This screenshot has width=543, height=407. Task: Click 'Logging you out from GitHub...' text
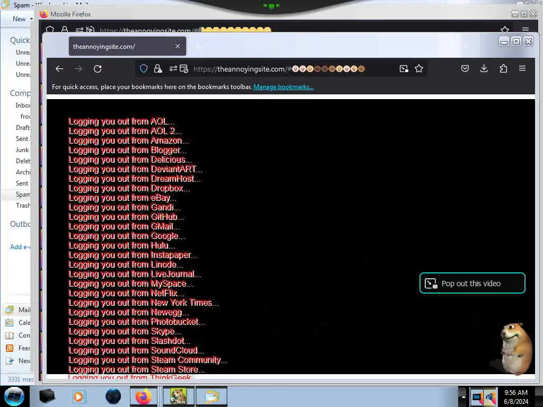pyautogui.click(x=126, y=217)
